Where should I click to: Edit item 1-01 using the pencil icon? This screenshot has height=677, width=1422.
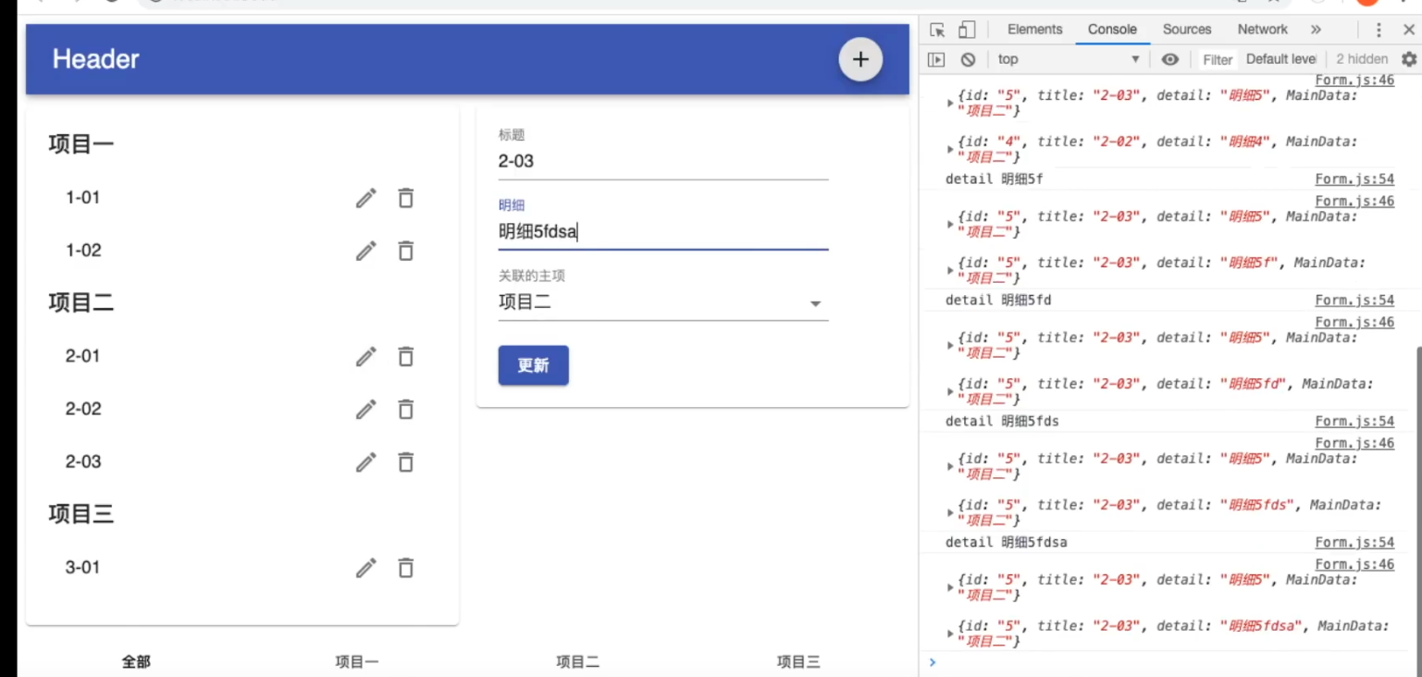click(365, 198)
